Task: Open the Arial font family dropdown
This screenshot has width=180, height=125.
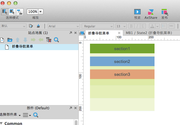Action: point(64,26)
